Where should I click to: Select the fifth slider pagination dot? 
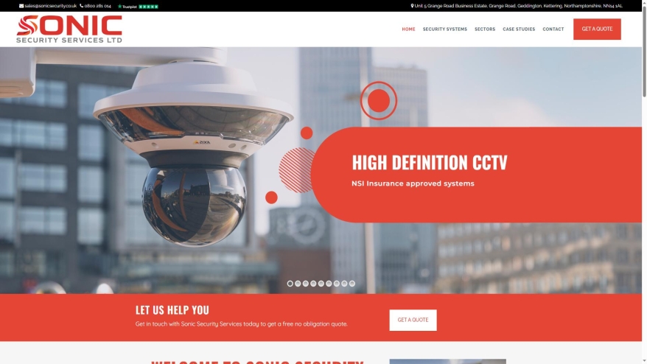[x=321, y=284]
